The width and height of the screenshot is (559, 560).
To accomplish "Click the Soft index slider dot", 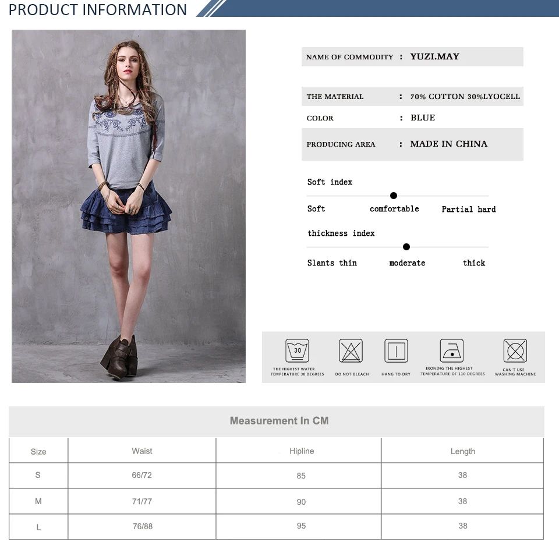I will (394, 196).
